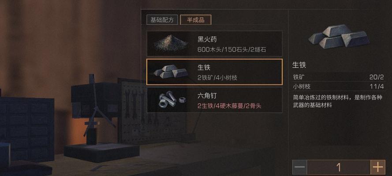Choose the 六角钉 recipe name
Screen dimensions: 392x176
point(207,95)
